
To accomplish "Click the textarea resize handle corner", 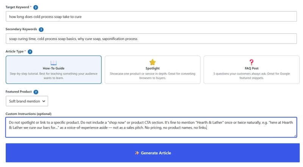I will click(x=295, y=136).
